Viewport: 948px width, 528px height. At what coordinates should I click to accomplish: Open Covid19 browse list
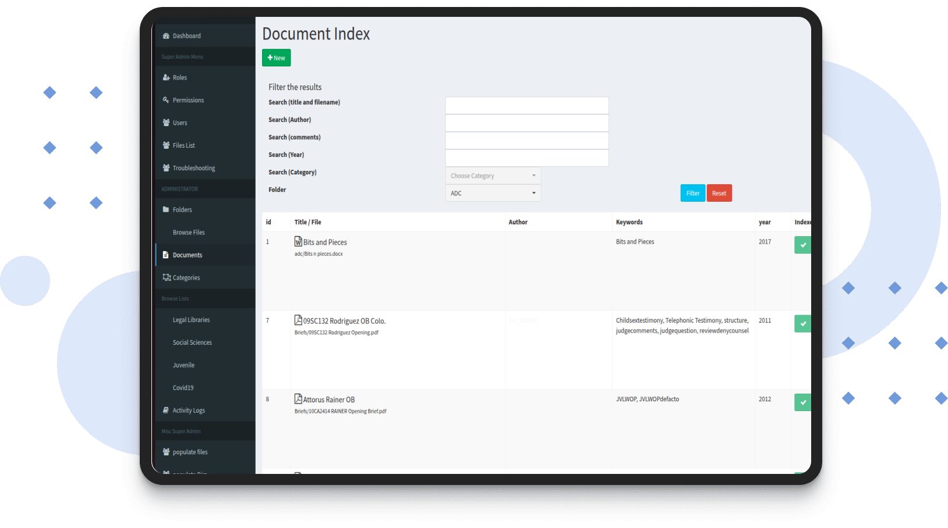coord(205,388)
